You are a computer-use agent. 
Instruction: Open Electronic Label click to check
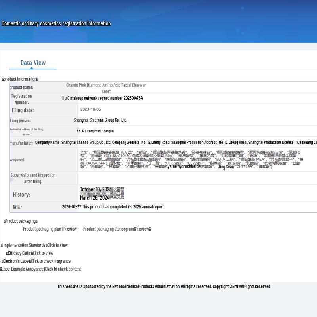(36, 261)
